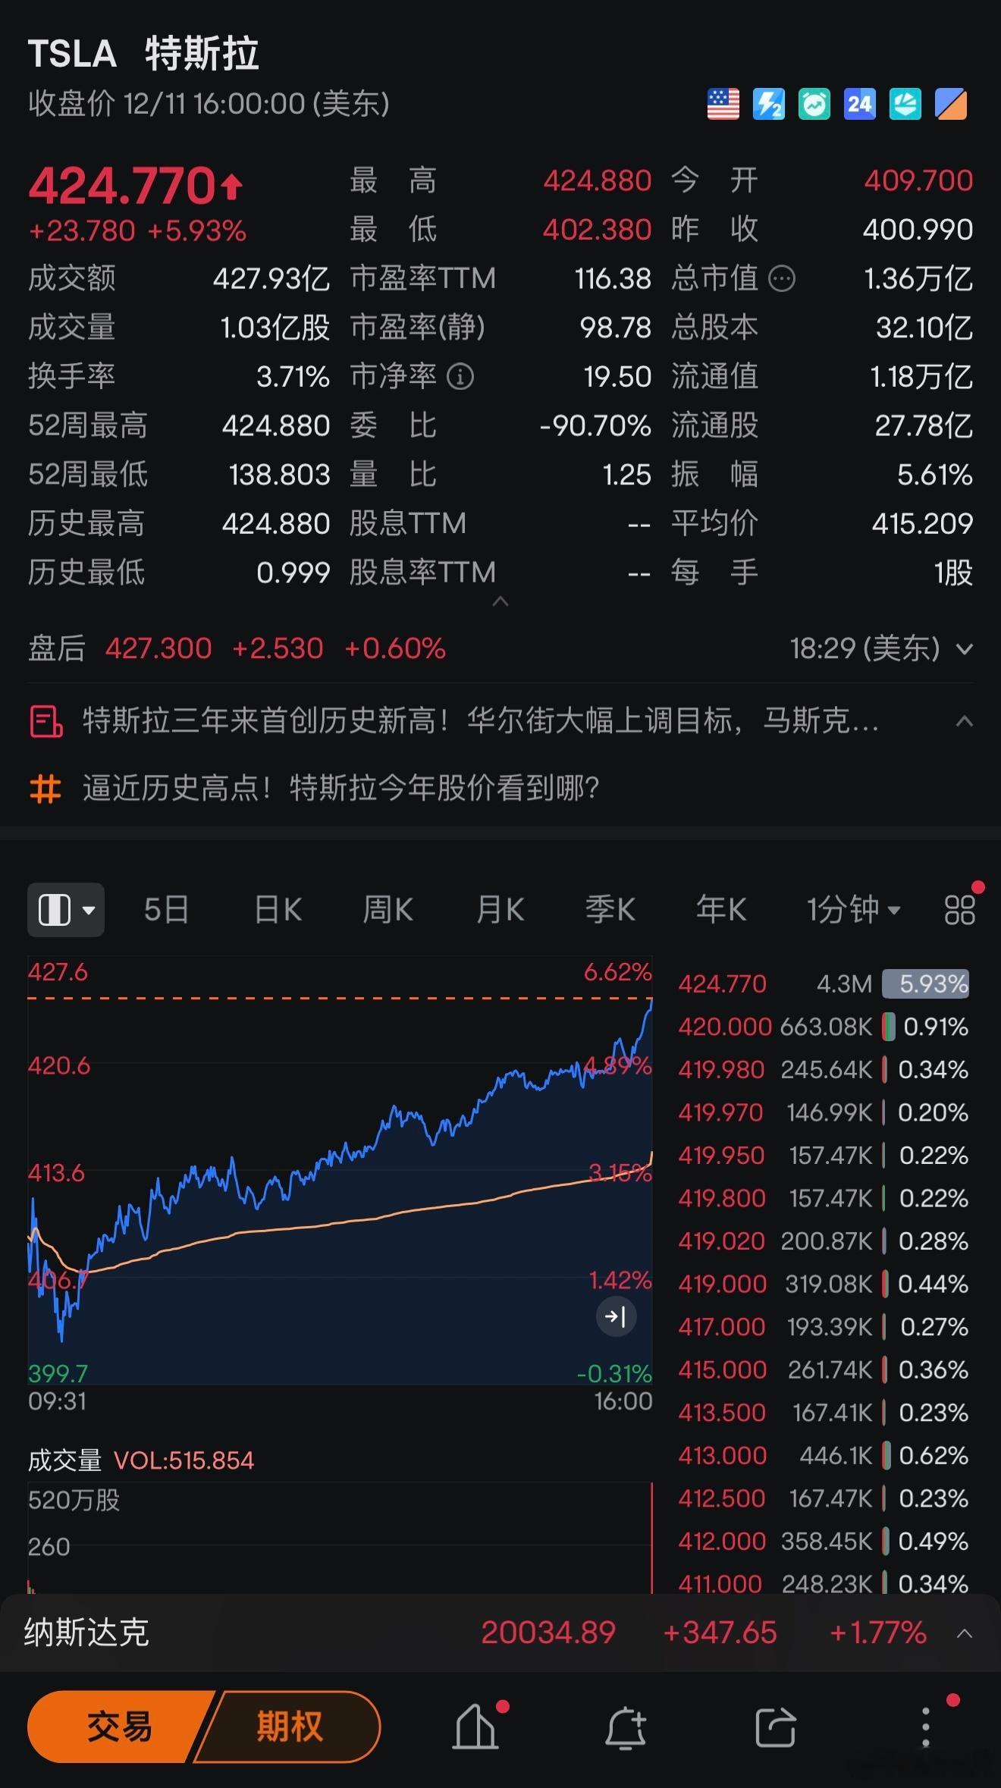Open the home/market house icon
The image size is (1001, 1788).
tap(476, 1727)
